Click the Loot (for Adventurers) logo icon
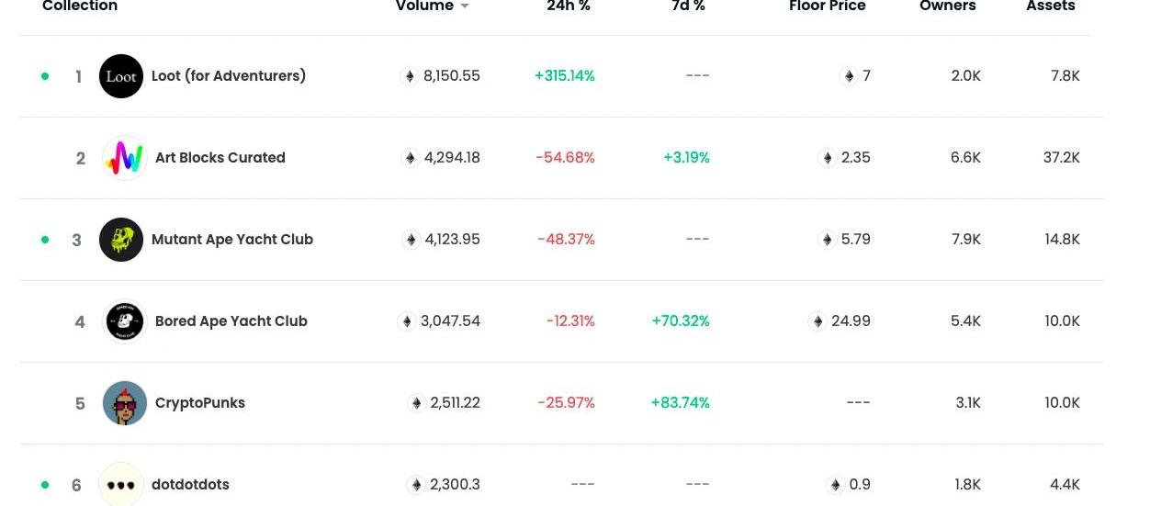This screenshot has height=506, width=1150. point(121,76)
